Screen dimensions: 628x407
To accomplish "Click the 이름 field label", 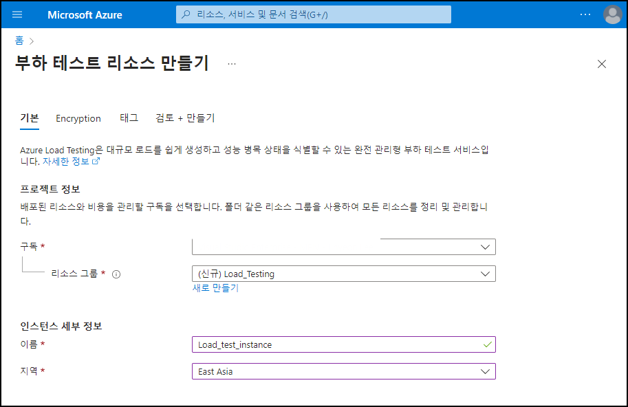I will (x=29, y=344).
